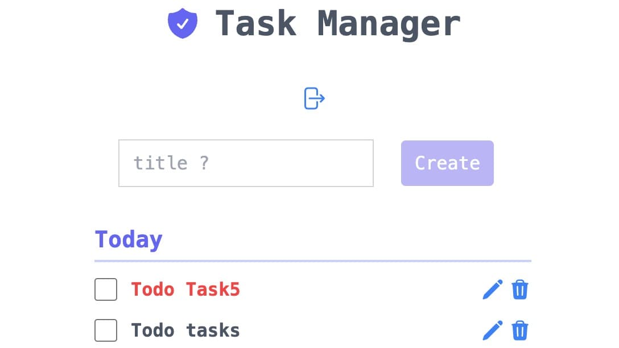Screen dimensions: 619x348
Task: Click the arrow part of the logout icon
Action: [319, 98]
